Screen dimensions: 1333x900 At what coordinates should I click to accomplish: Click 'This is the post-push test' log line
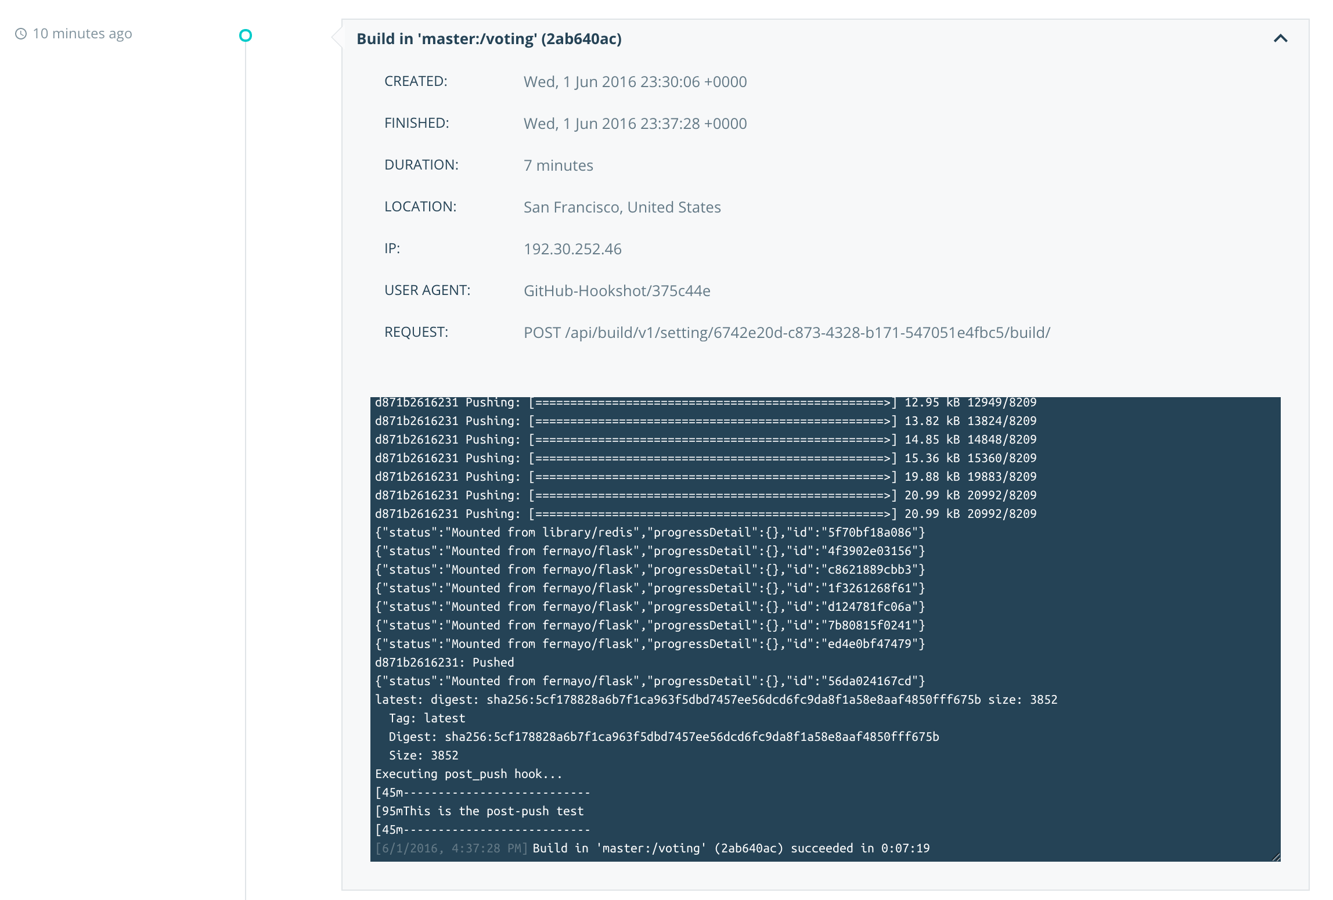[480, 811]
